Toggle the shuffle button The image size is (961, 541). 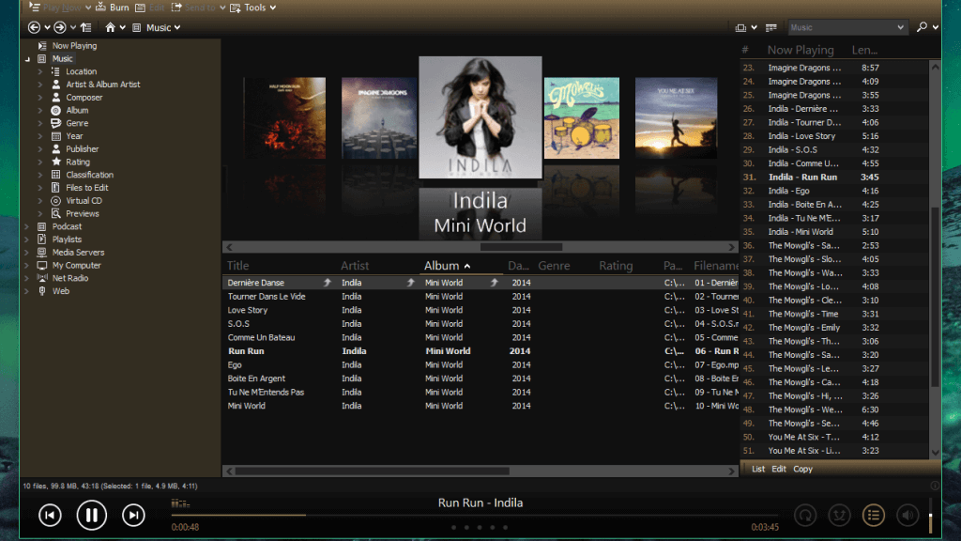tap(840, 516)
